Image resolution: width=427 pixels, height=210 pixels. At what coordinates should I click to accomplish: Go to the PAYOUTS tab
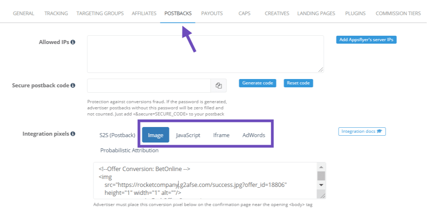tap(212, 13)
